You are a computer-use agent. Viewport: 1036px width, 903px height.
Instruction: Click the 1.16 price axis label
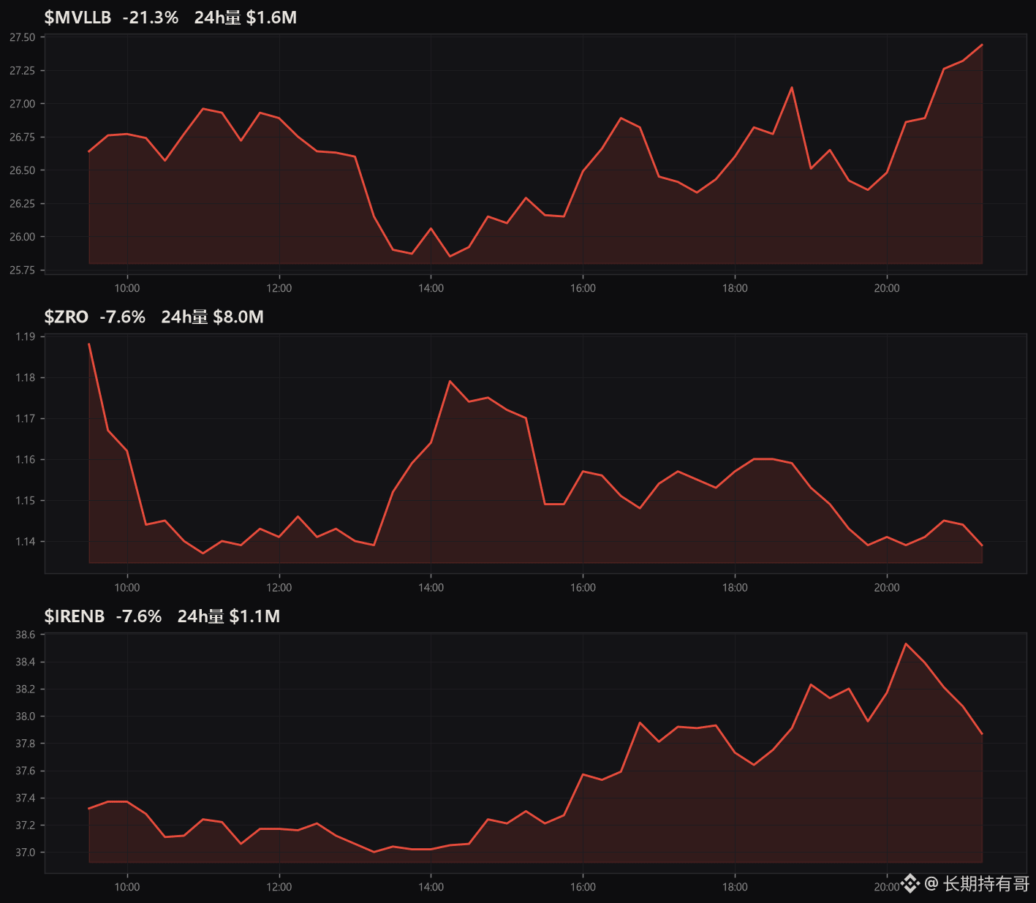(x=26, y=460)
